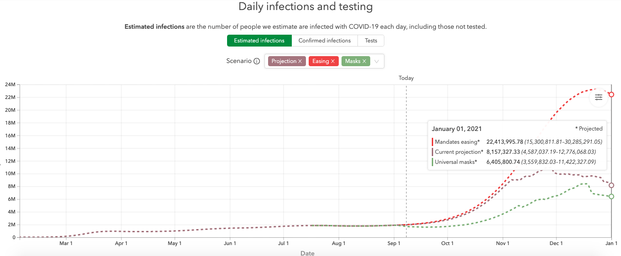The height and width of the screenshot is (256, 621).
Task: Click the green Universal masks endpoint circle
Action: (x=611, y=196)
